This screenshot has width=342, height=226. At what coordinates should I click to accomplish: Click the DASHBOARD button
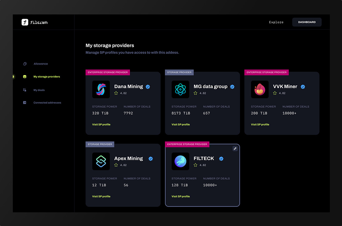pos(307,22)
